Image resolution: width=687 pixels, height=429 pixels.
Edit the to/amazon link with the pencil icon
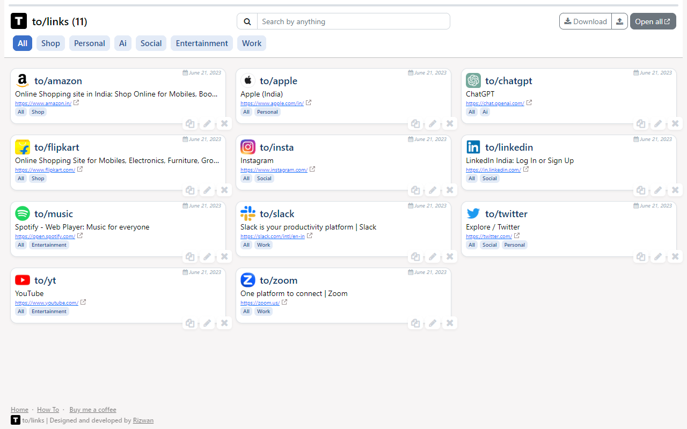tap(207, 124)
